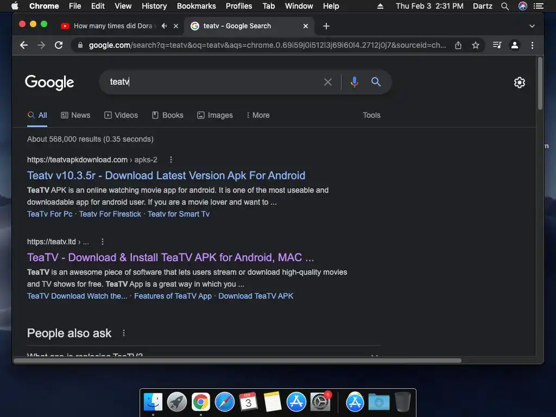Click the Google logo

pyautogui.click(x=49, y=83)
